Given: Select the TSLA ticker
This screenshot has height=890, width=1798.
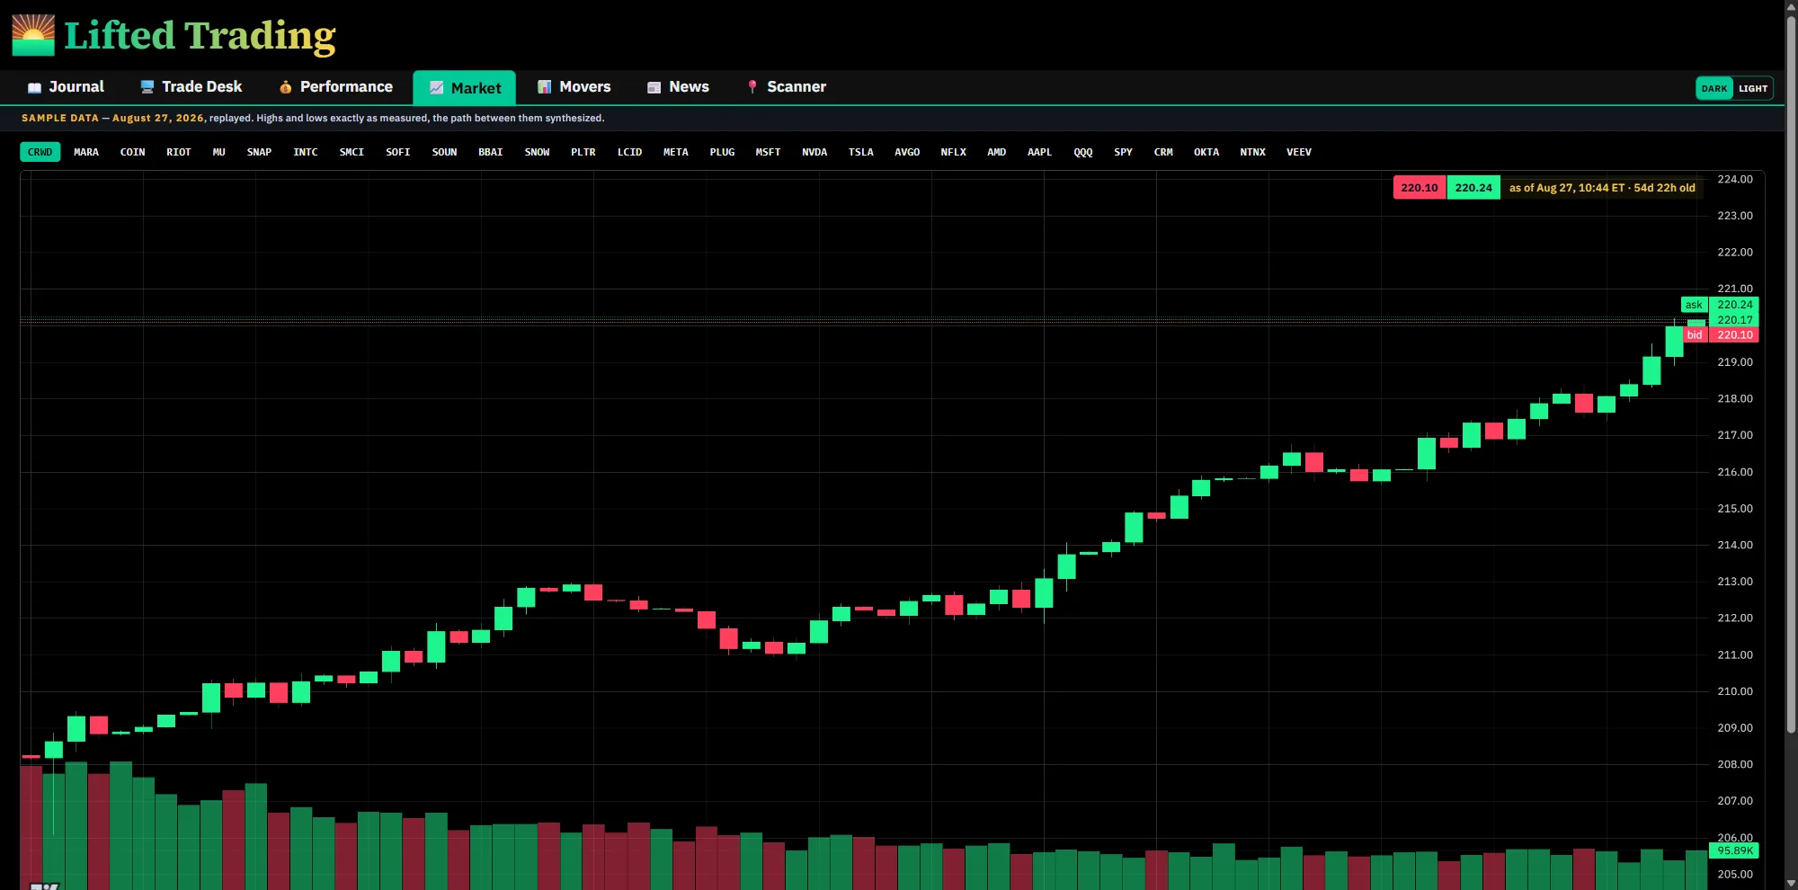Looking at the screenshot, I should (861, 152).
